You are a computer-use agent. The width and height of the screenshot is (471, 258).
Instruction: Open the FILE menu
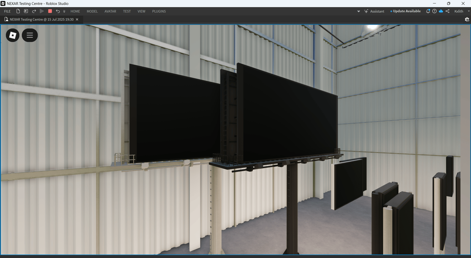7,11
